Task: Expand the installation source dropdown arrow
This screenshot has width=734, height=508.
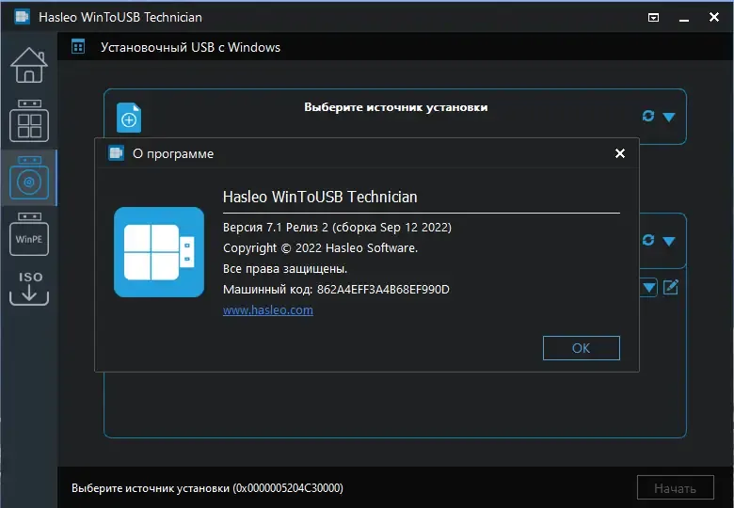Action: (x=669, y=117)
